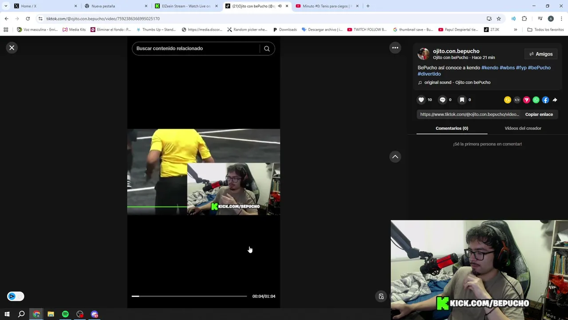Open more share options arrow
568x320 pixels.
point(555,100)
